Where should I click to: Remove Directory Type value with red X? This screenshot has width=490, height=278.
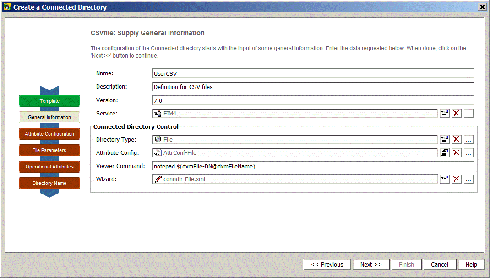(457, 140)
